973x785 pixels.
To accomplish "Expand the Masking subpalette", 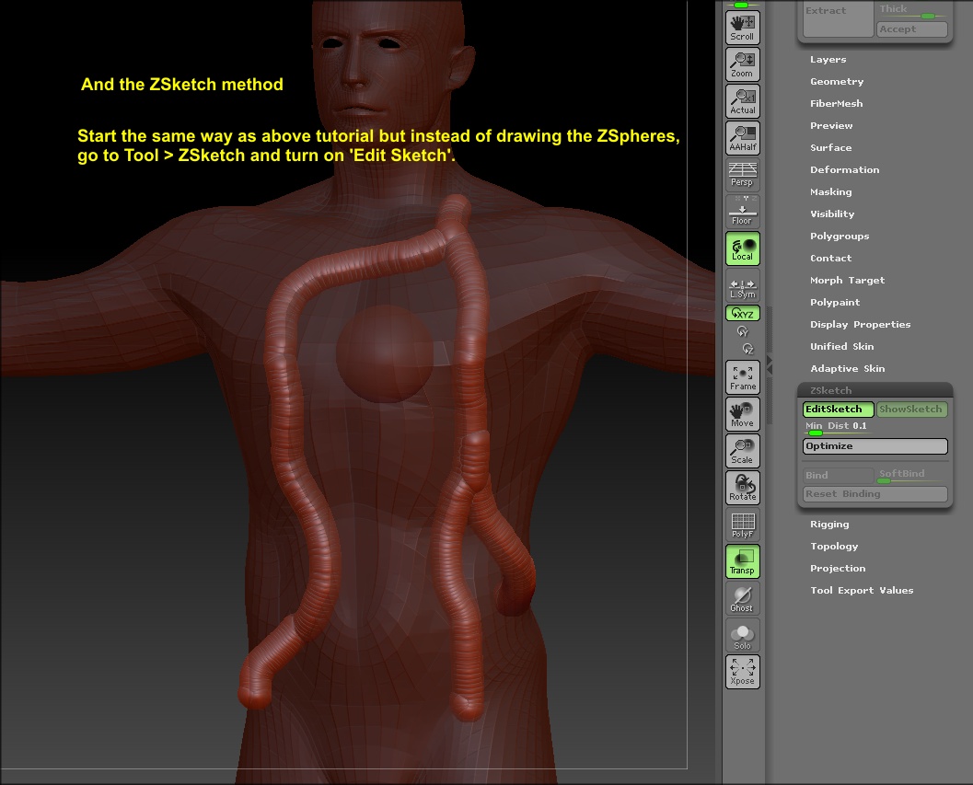I will (830, 191).
